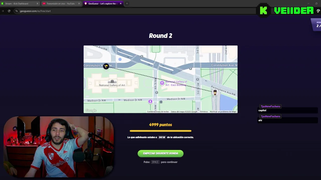Click the guess flag marker on Constitution Ave
Screen dimensions: 321x180
(x=106, y=66)
